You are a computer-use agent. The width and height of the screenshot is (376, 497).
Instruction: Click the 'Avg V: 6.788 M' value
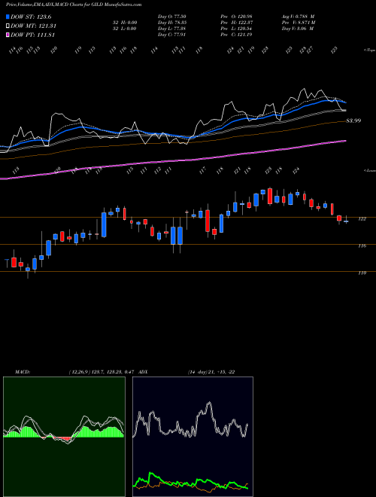coord(298,17)
